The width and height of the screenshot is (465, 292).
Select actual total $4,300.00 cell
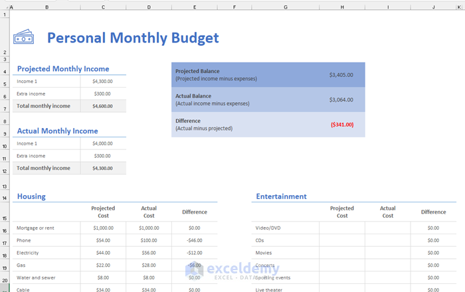coord(102,168)
